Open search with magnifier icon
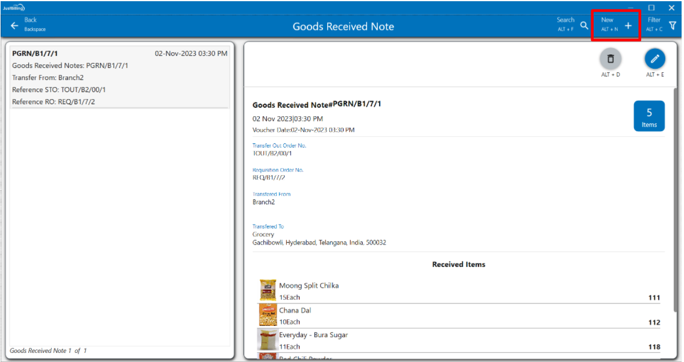This screenshot has height=362, width=684. tap(584, 25)
